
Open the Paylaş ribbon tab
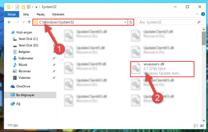[41, 14]
